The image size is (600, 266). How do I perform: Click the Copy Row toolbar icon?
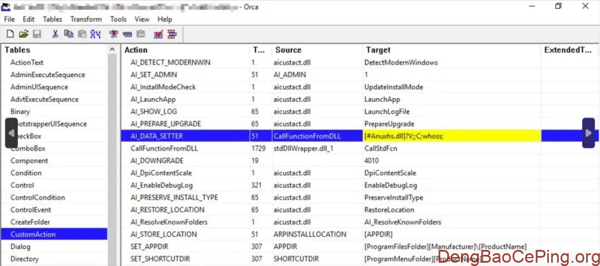click(x=127, y=34)
